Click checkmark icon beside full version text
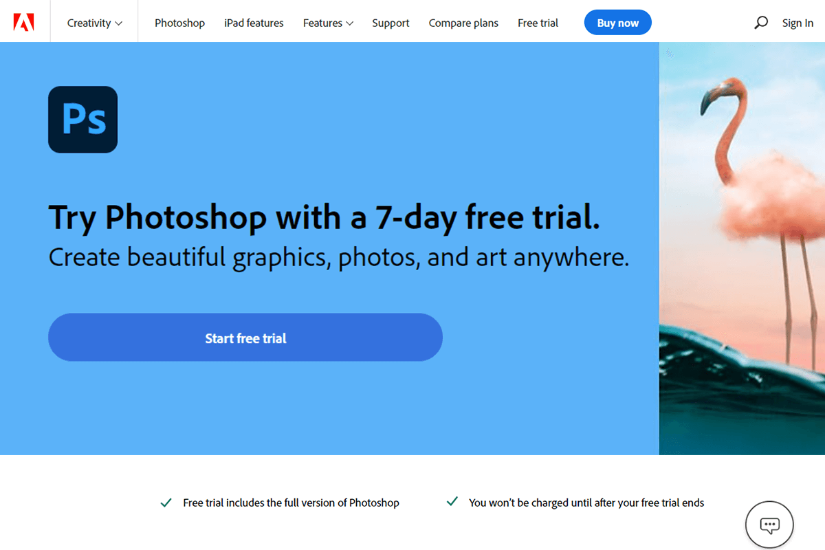This screenshot has height=550, width=825. (166, 503)
